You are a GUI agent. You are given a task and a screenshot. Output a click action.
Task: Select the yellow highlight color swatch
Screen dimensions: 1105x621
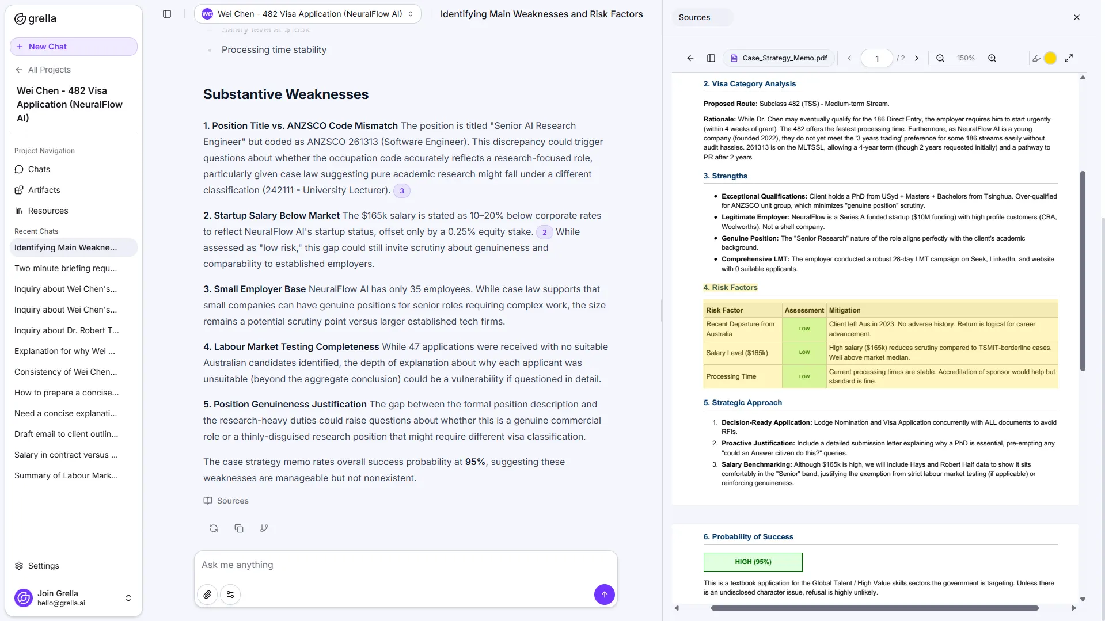1051,58
